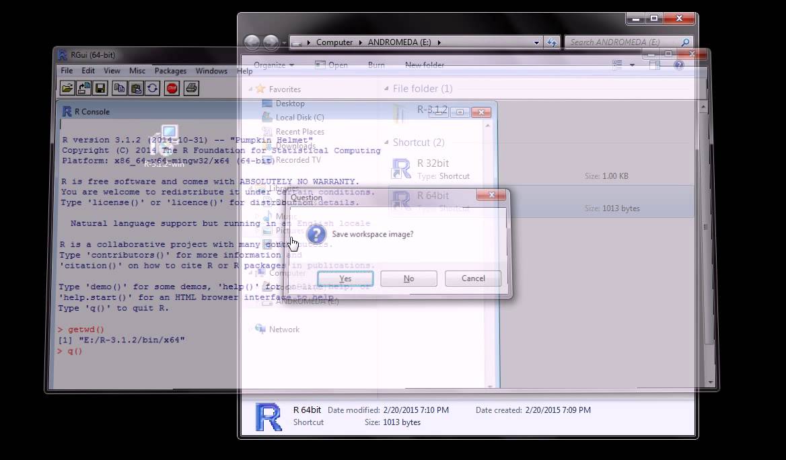Click the R-3.1.2-win desktop icon
This screenshot has height=460, width=786.
164,145
